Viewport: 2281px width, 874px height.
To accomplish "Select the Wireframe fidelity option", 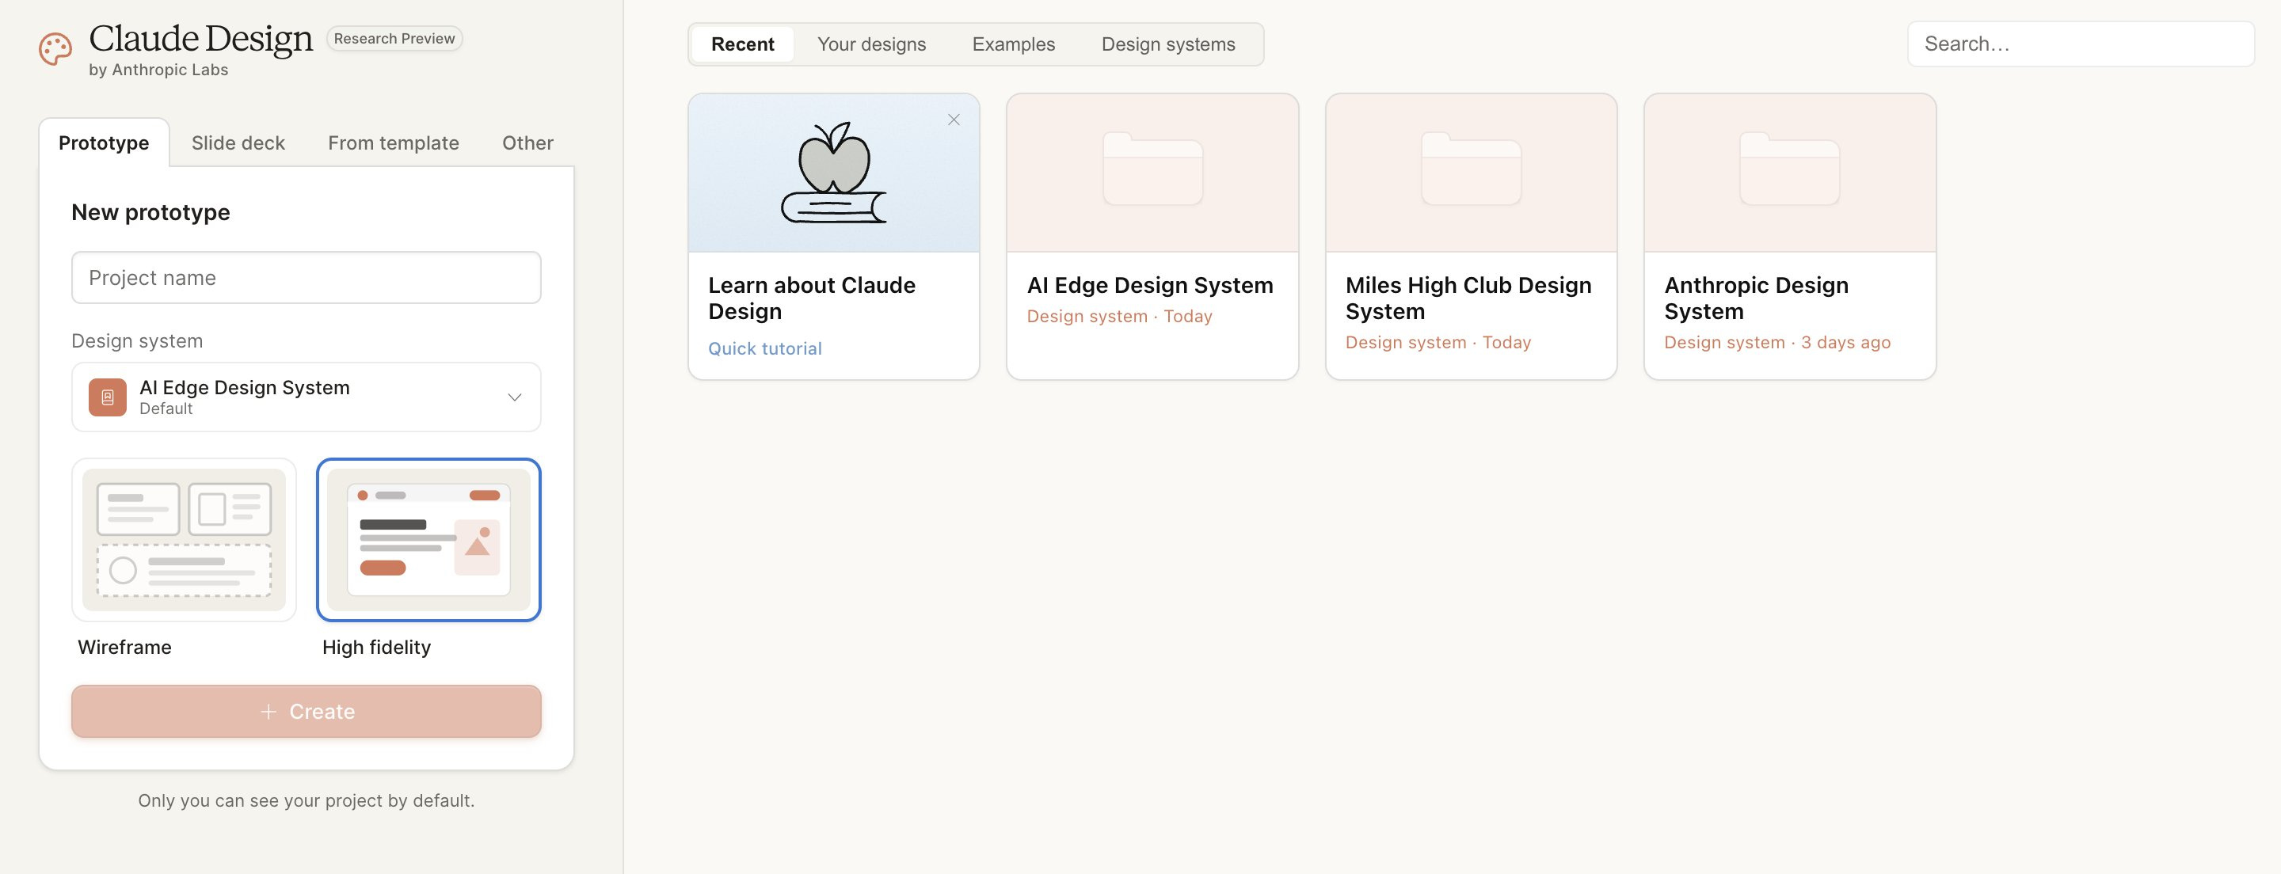I will [185, 540].
